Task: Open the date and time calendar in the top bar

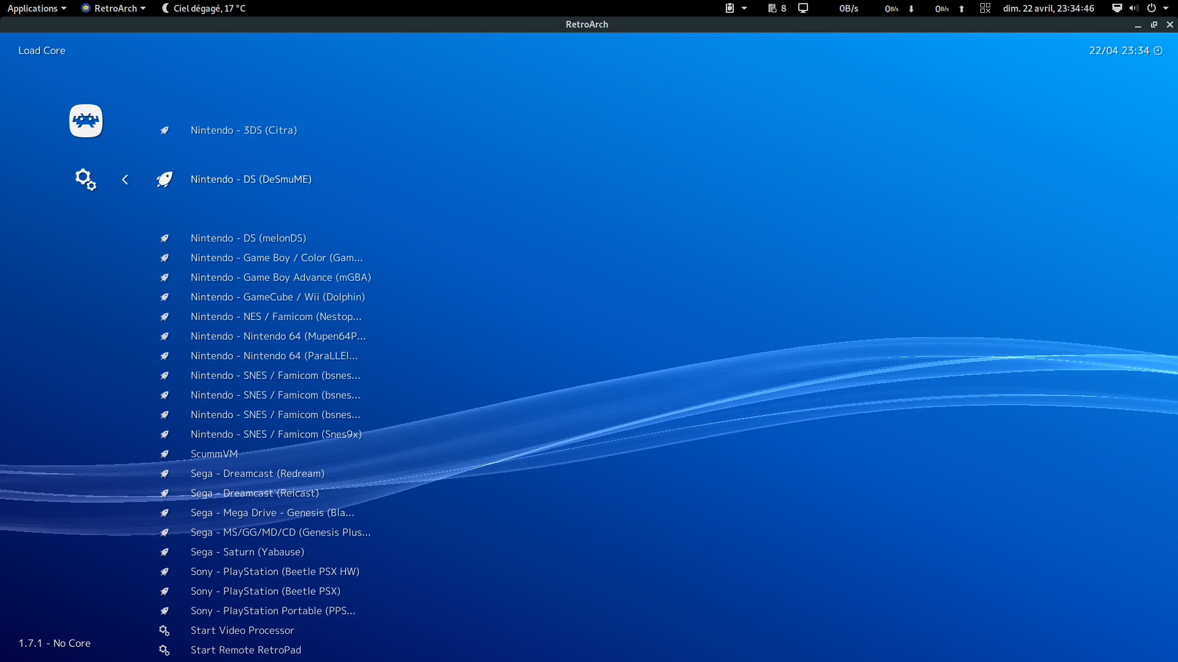Action: coord(1048,9)
